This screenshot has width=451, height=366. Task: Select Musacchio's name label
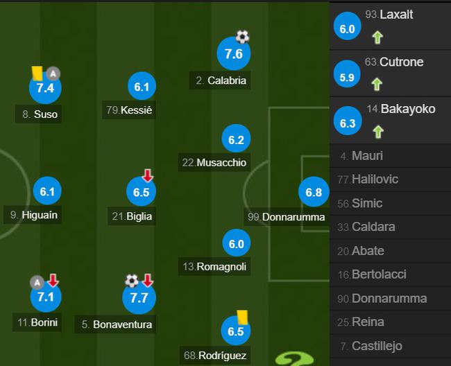click(x=214, y=163)
